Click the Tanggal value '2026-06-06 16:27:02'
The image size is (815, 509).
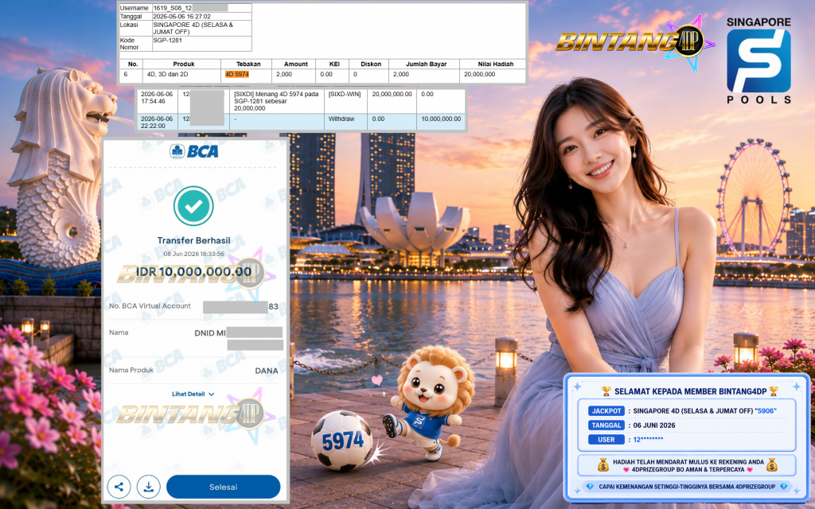point(182,17)
